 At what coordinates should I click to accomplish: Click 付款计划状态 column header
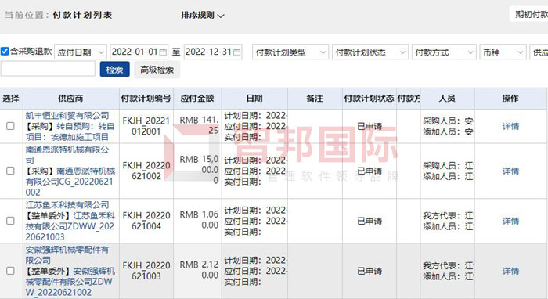click(369, 99)
